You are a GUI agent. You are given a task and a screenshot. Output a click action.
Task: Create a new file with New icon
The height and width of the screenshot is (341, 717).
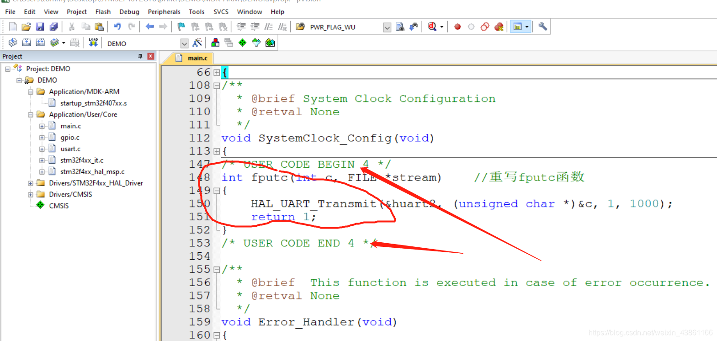13,27
